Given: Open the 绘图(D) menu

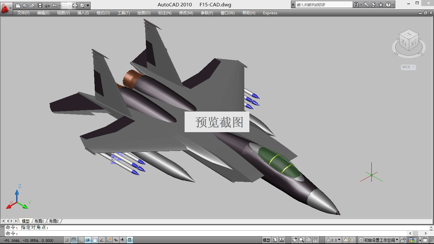Looking at the screenshot, I should [144, 13].
